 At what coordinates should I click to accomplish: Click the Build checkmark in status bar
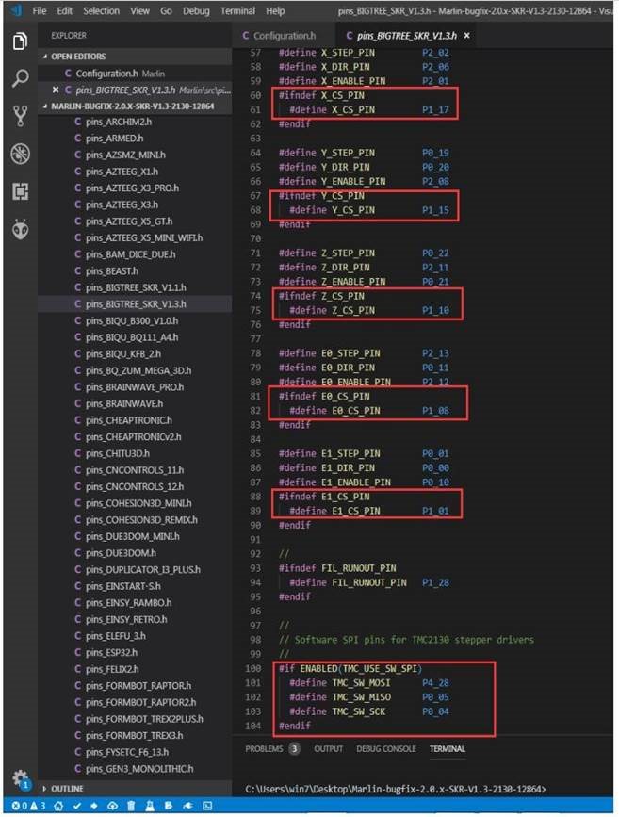click(76, 807)
